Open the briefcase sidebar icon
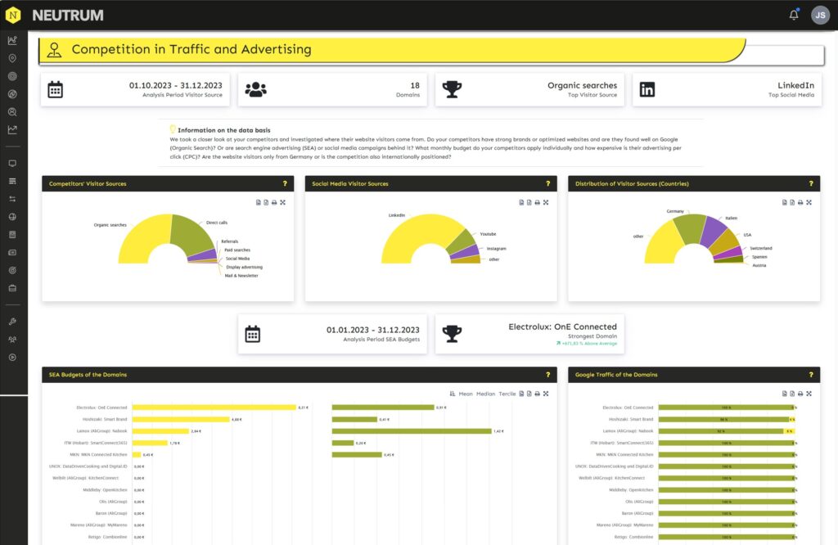The width and height of the screenshot is (838, 545). (x=12, y=288)
